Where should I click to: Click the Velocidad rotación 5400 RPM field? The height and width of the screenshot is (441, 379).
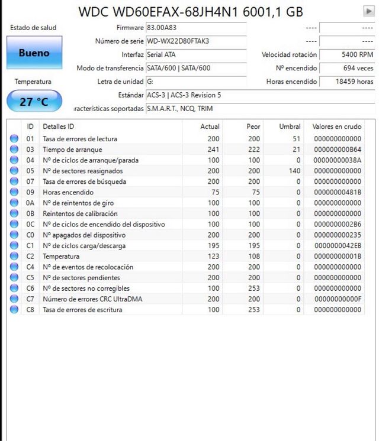coord(348,54)
